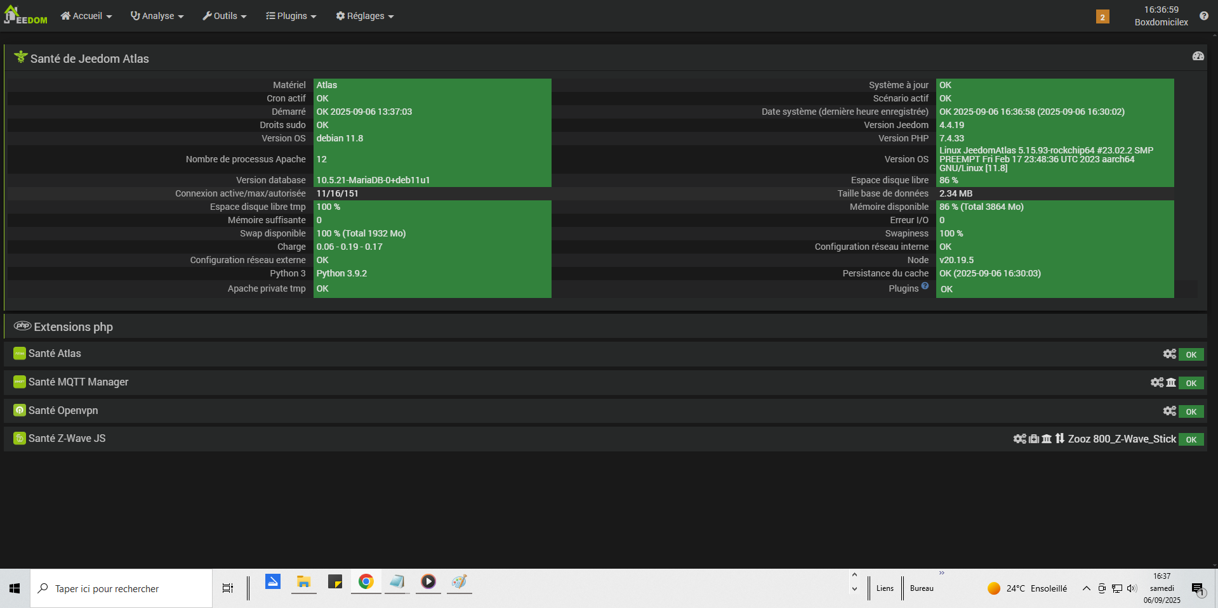The image size is (1218, 608).
Task: Switch to Google Chrome on the taskbar
Action: [x=366, y=582]
